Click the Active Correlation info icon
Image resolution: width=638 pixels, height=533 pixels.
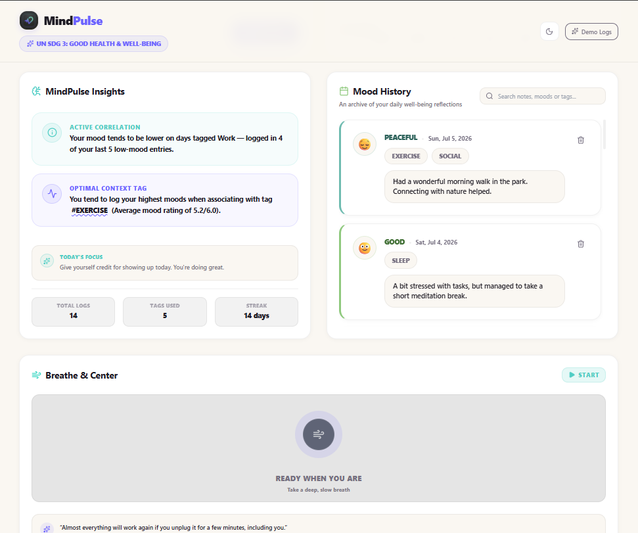52,133
